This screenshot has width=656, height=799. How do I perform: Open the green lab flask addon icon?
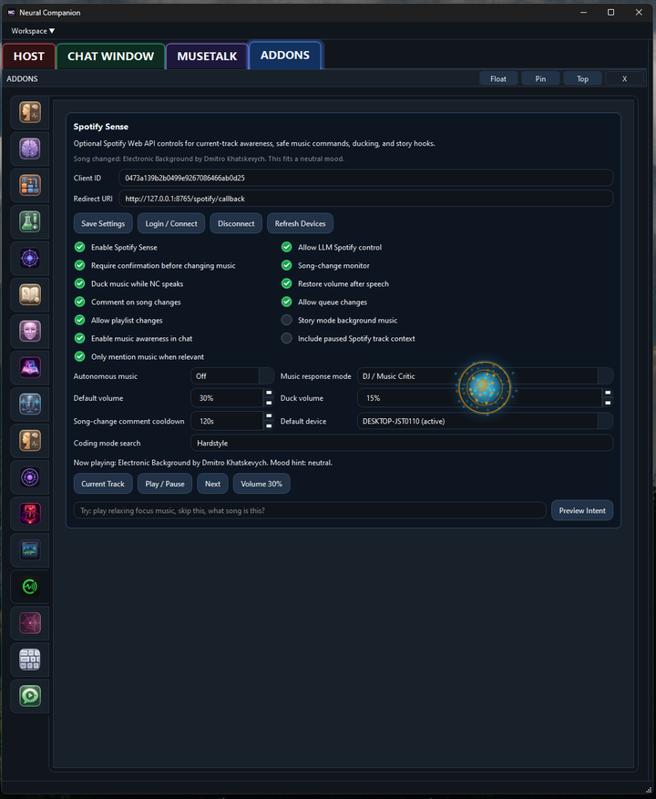coord(30,221)
